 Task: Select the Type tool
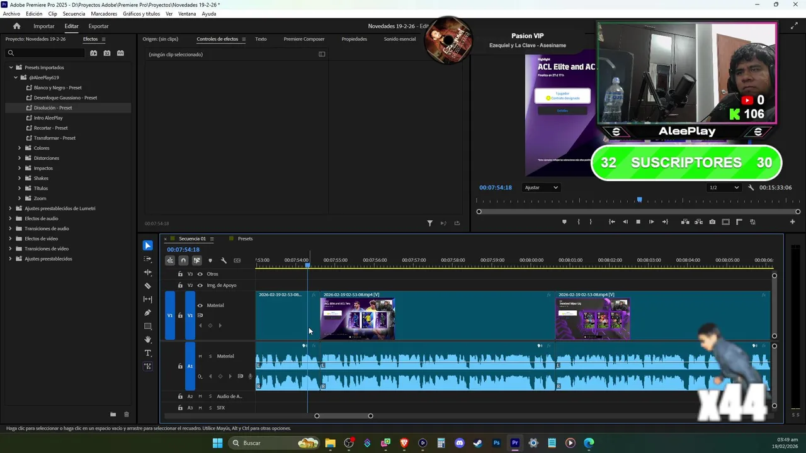(147, 353)
